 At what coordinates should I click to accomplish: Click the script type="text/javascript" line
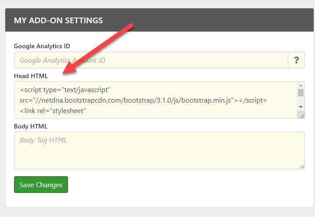[65, 90]
